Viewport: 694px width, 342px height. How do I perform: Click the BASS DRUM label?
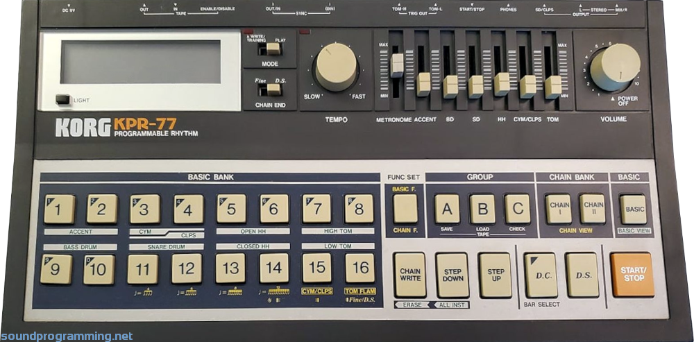80,246
